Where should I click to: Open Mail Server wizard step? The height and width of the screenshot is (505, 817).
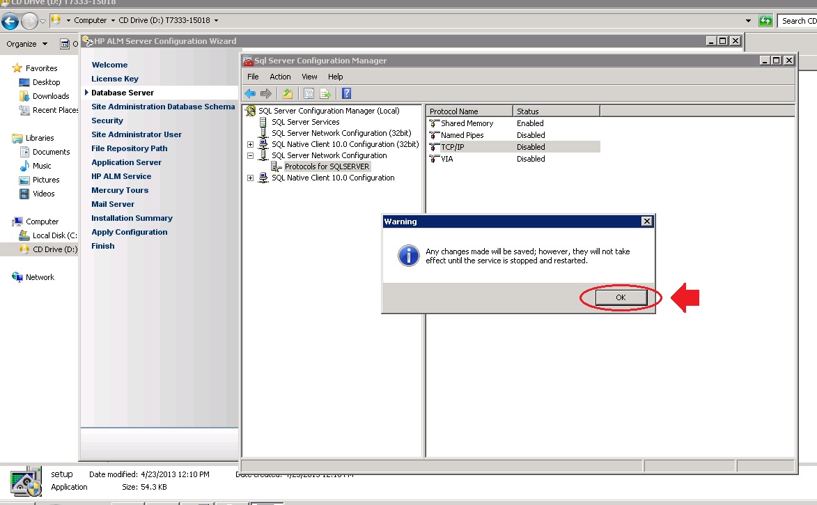click(113, 204)
